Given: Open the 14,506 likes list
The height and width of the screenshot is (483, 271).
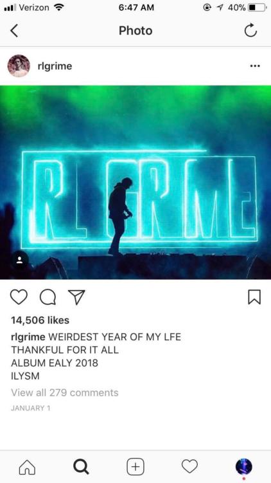Looking at the screenshot, I should (40, 320).
